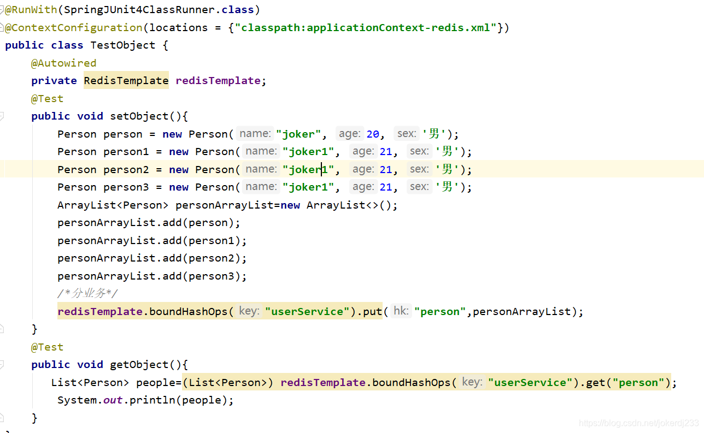Click the age value 21 on the person1 line
The image size is (704, 433).
(x=386, y=151)
